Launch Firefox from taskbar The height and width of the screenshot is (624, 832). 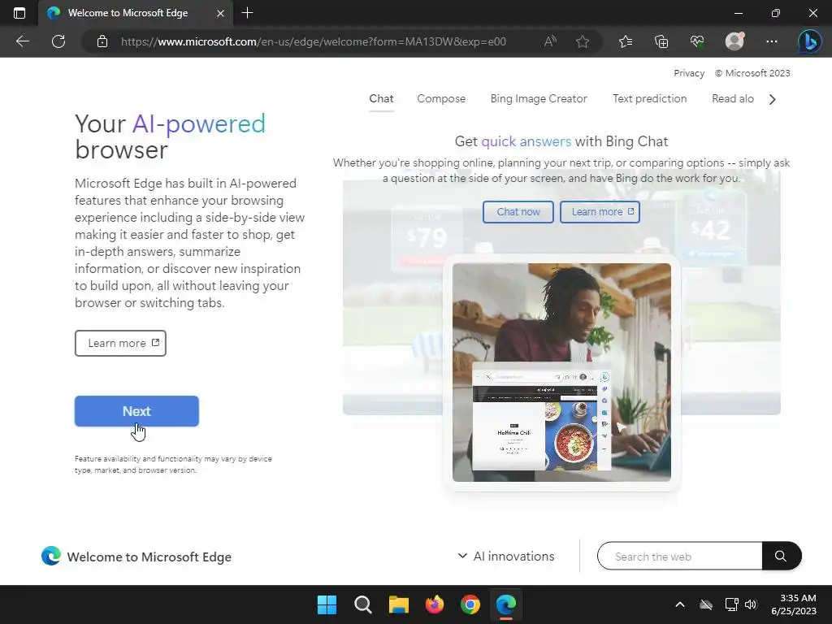(435, 604)
